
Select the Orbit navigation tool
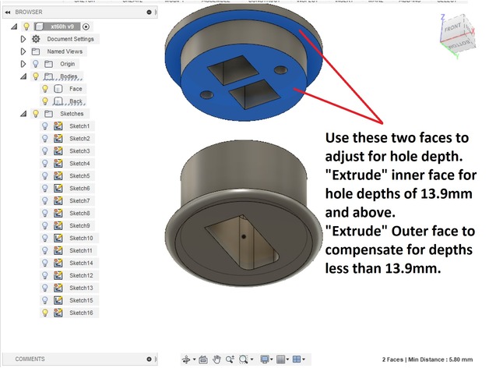click(x=186, y=359)
